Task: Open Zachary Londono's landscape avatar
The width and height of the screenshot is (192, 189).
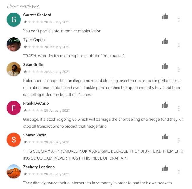Action: (x=14, y=171)
